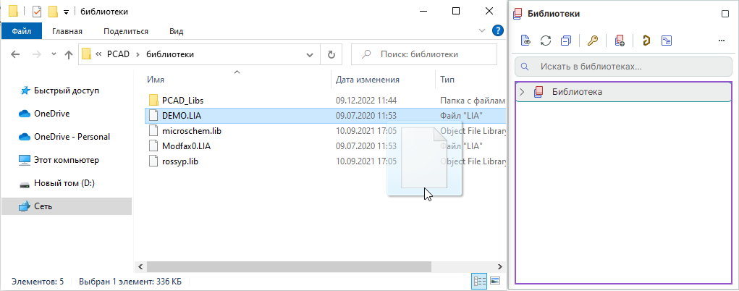Click the file list scrollbar left arrow
The height and width of the screenshot is (291, 739).
140,267
